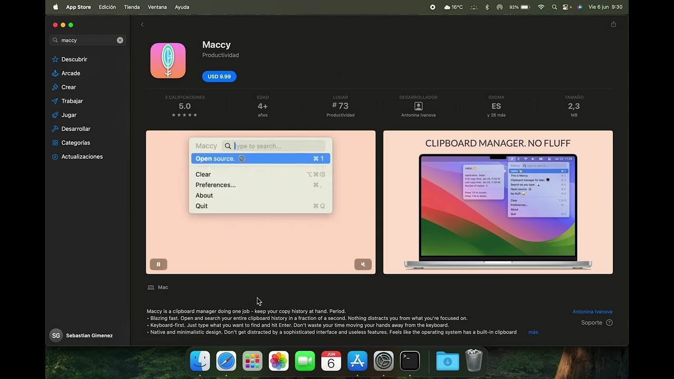Open Photos from the Dock
674x379 pixels.
[279, 361]
